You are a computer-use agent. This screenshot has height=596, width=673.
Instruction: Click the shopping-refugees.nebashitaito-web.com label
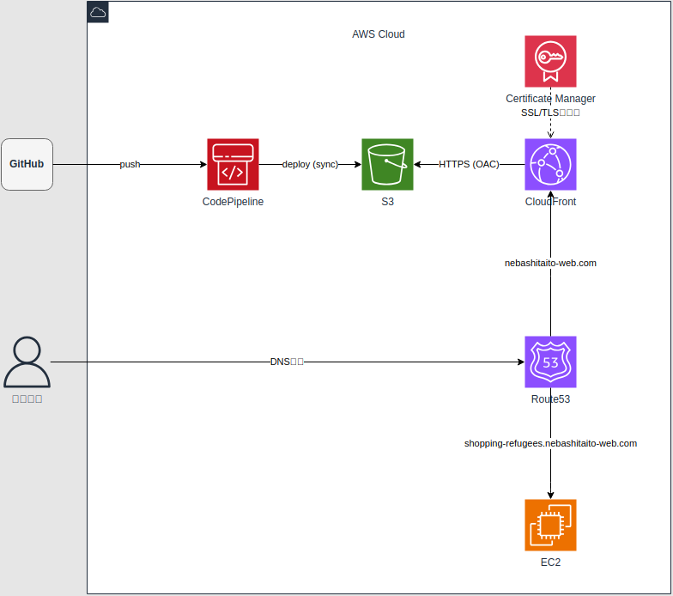pos(550,443)
